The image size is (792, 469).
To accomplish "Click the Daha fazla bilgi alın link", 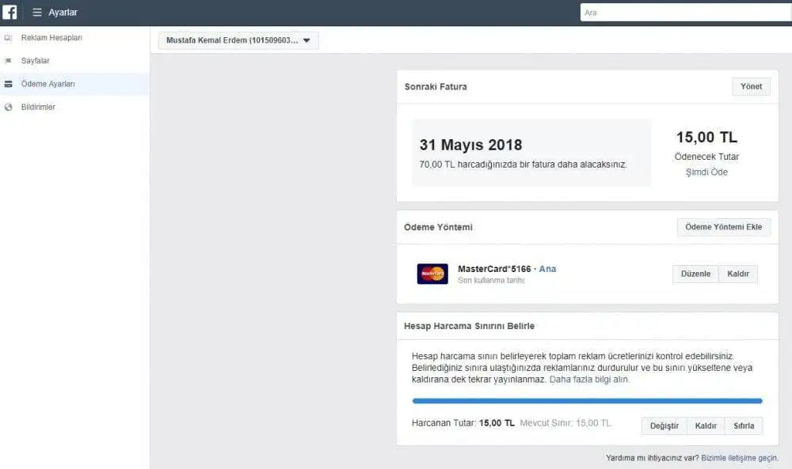I will (589, 380).
